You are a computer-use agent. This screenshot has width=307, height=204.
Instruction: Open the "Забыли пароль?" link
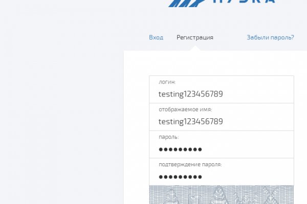click(270, 37)
